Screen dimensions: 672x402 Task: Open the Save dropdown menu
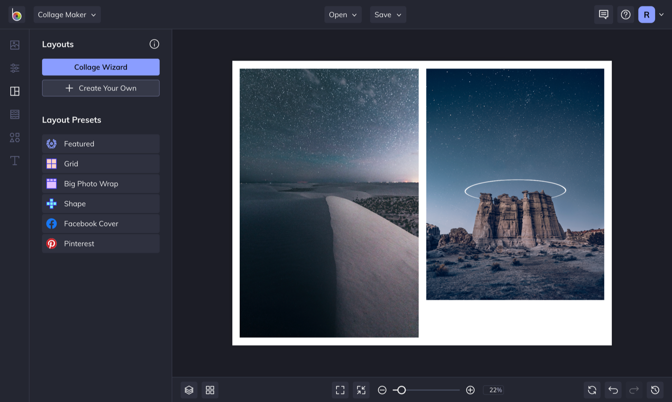click(x=387, y=14)
